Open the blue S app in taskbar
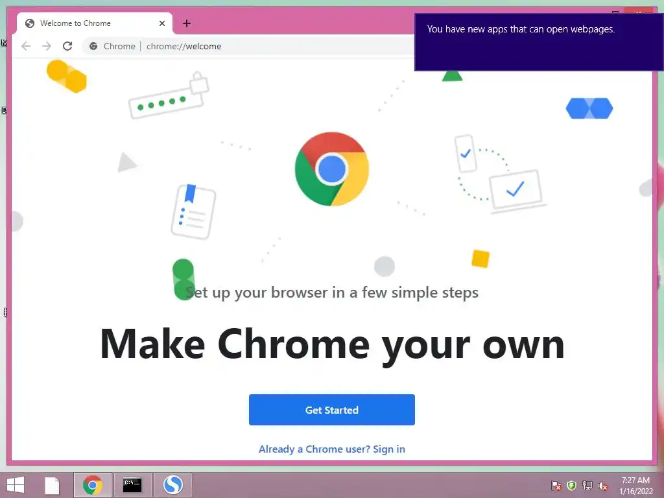Image resolution: width=664 pixels, height=498 pixels. point(172,485)
